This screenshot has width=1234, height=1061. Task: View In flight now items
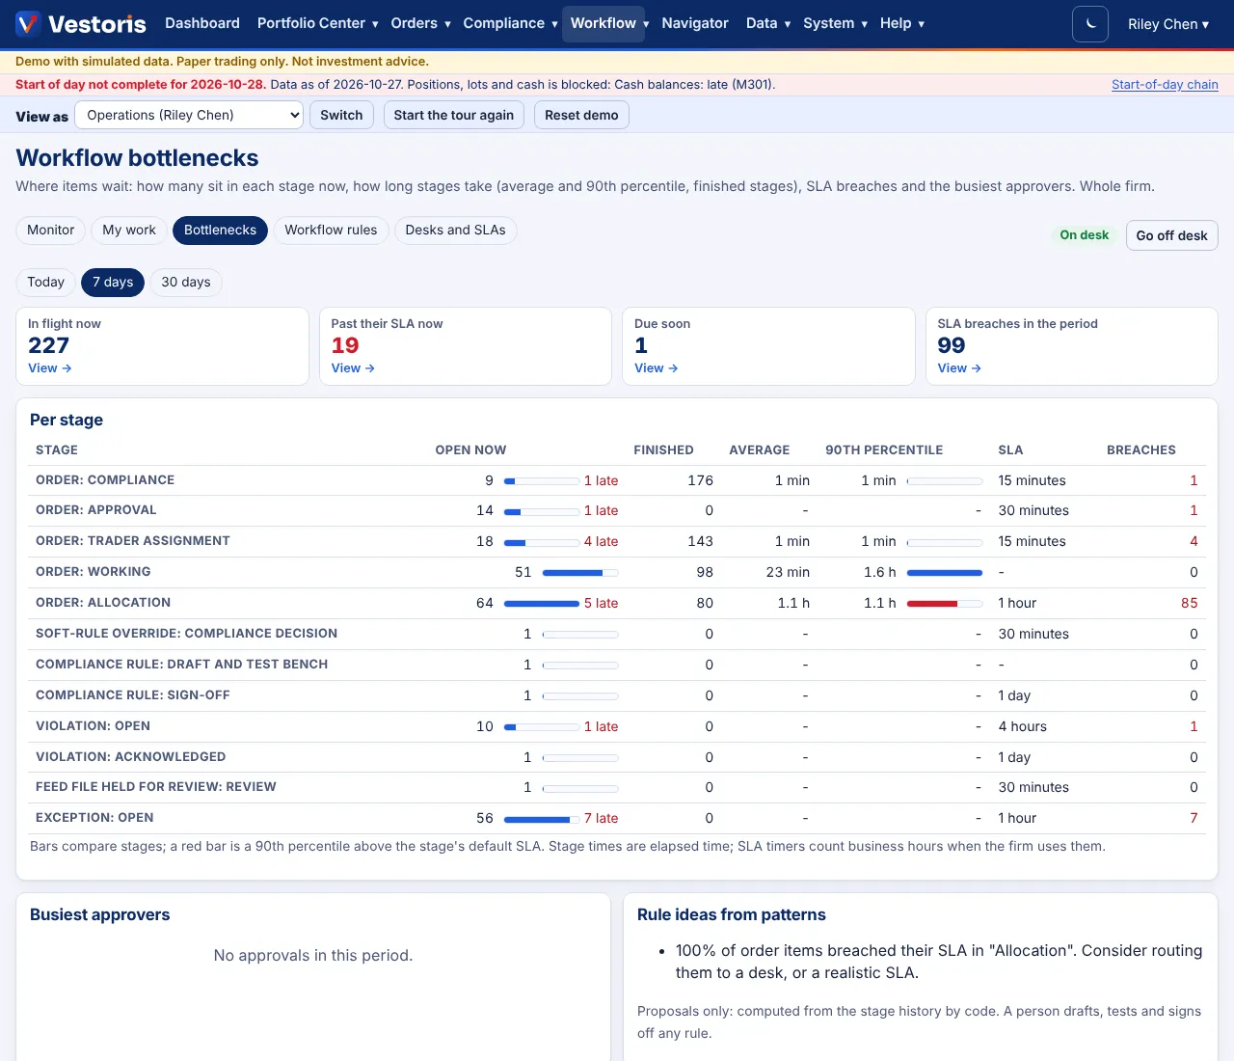(x=49, y=368)
